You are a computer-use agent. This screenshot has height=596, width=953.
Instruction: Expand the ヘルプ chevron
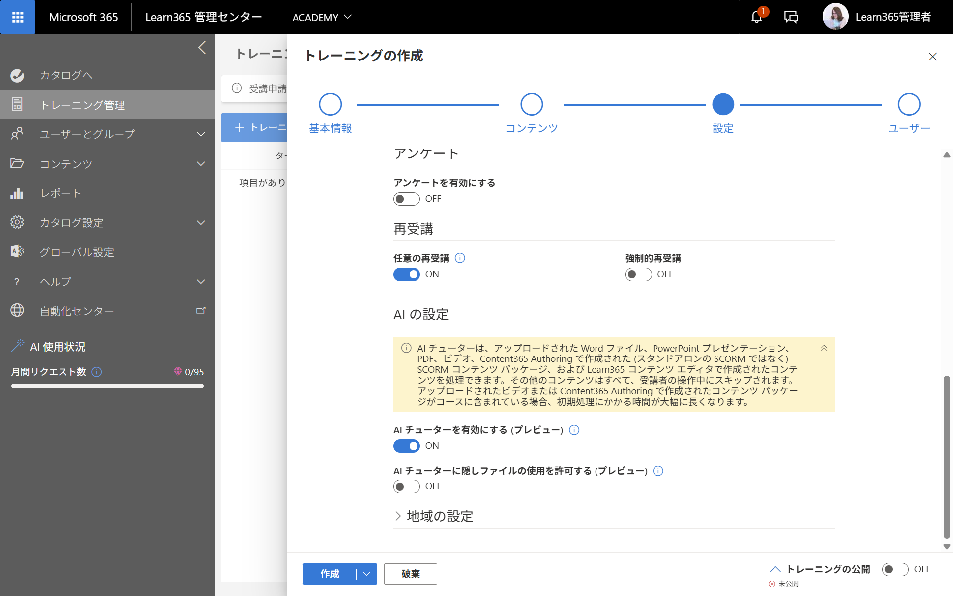(201, 282)
